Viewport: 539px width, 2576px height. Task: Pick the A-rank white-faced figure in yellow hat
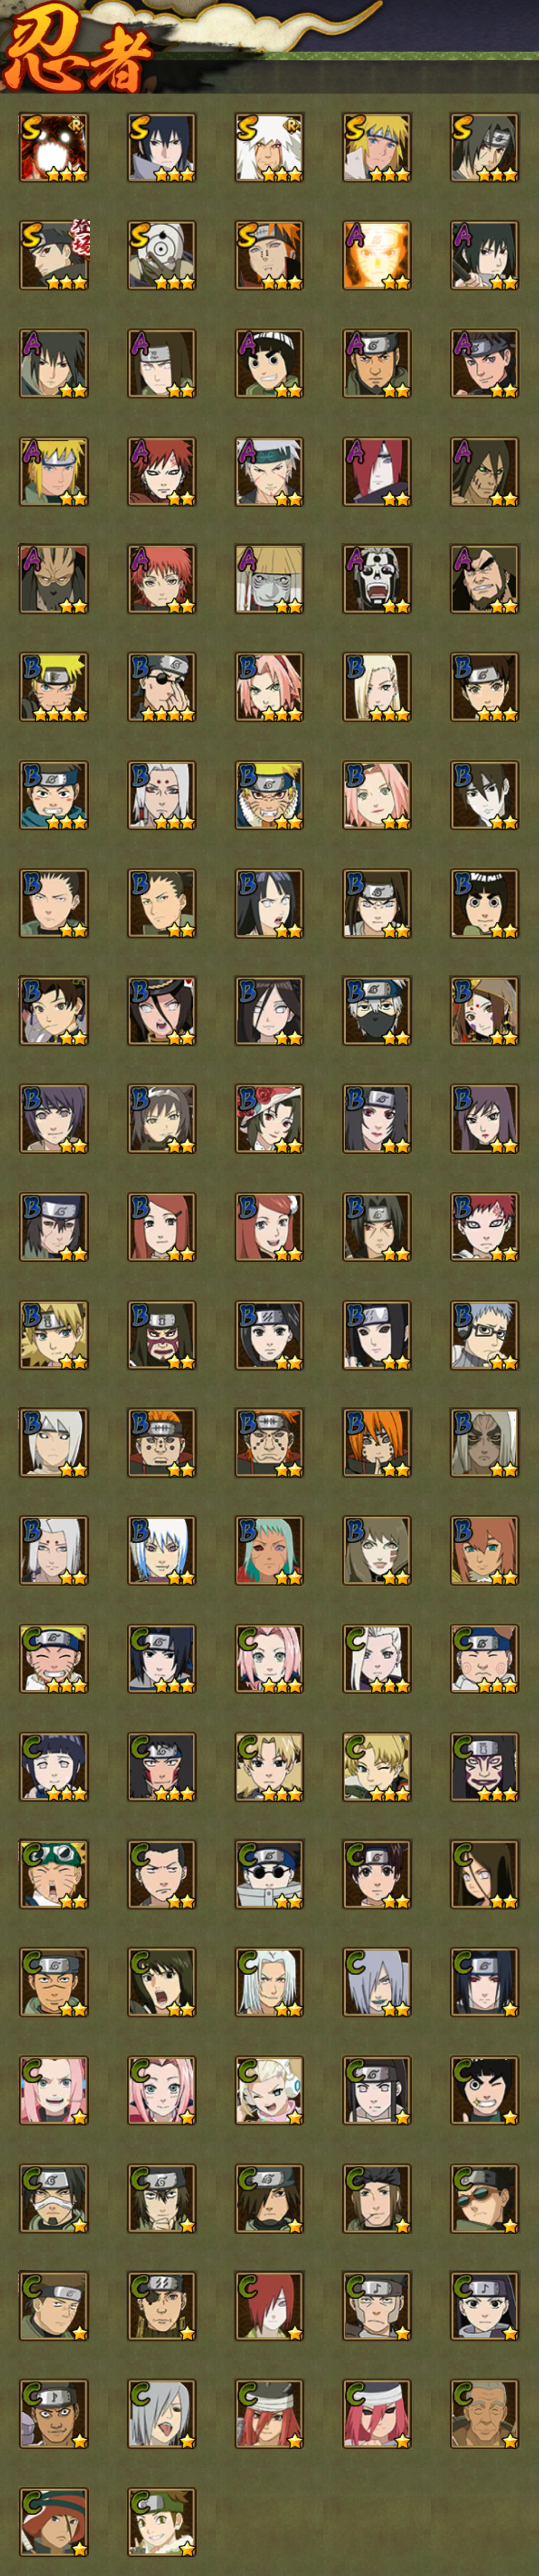[269, 579]
